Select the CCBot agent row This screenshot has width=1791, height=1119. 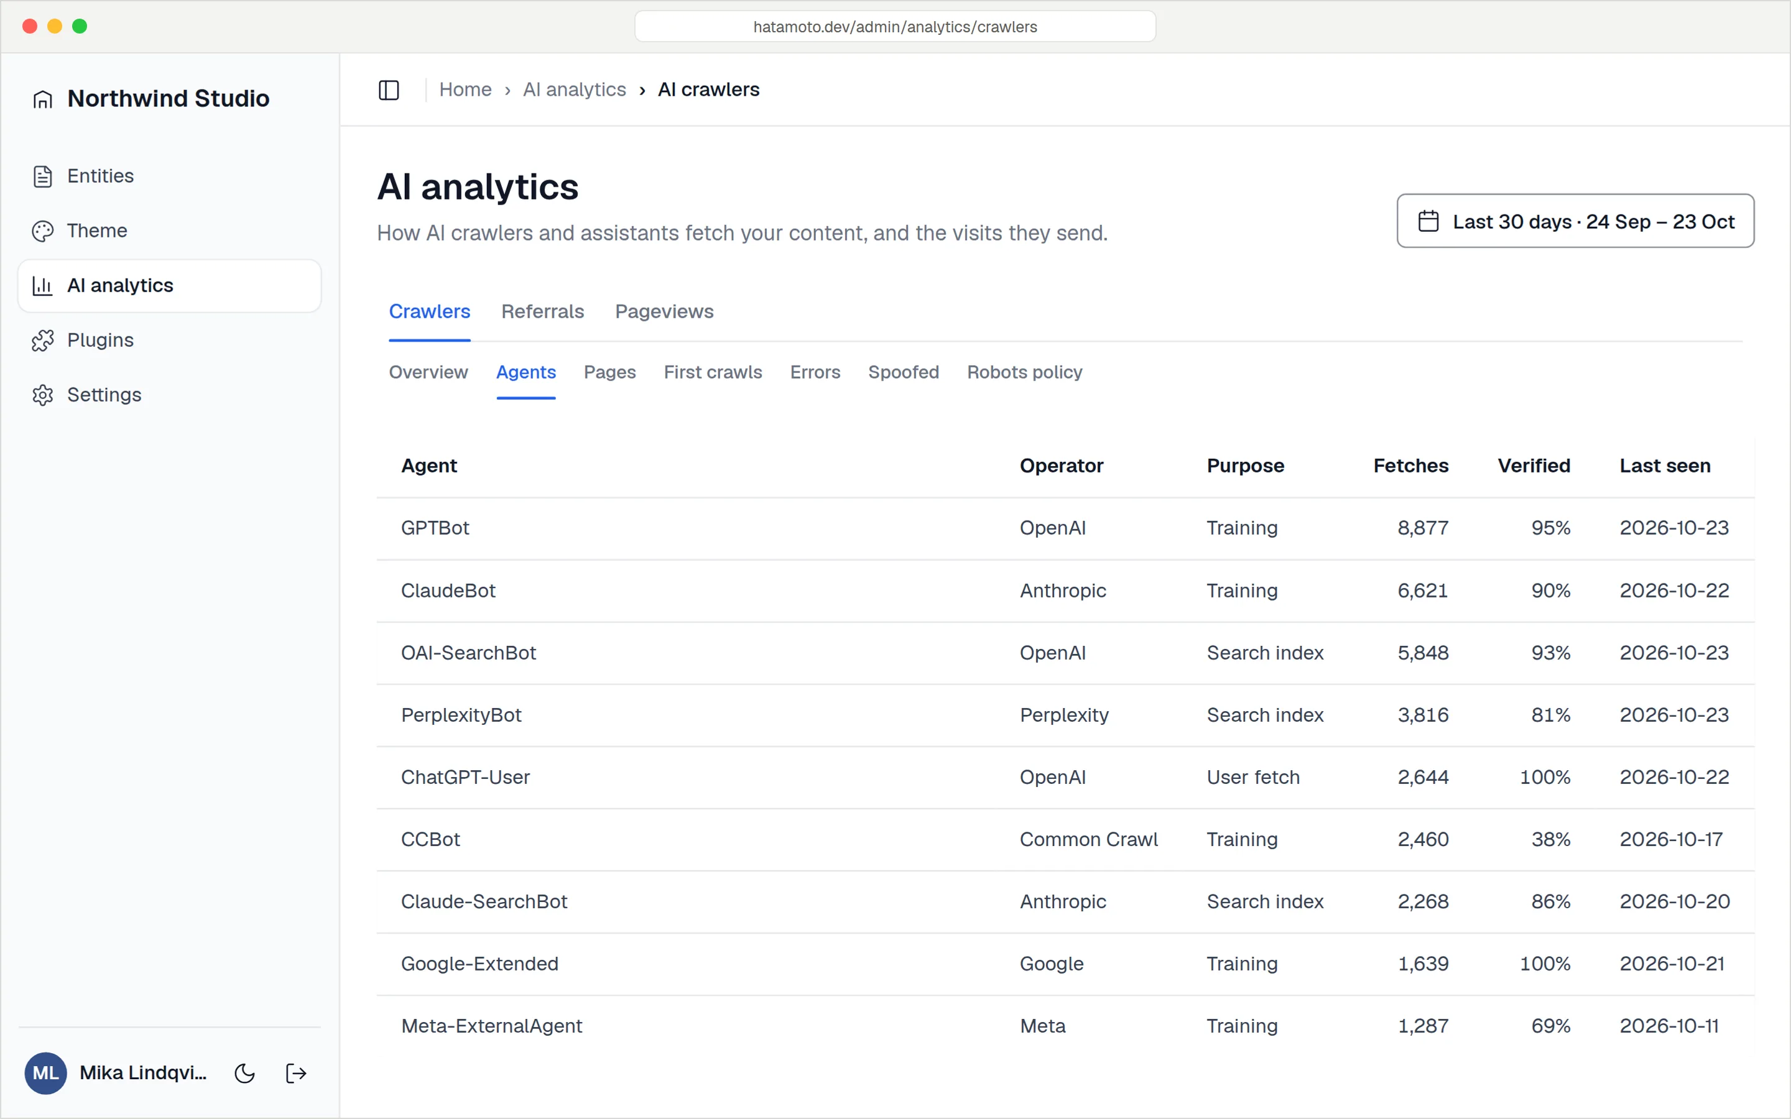[1065, 839]
